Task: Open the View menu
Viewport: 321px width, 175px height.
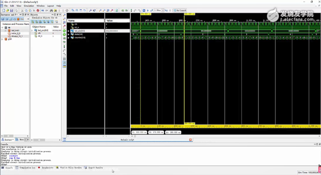Action: click(x=19, y=6)
